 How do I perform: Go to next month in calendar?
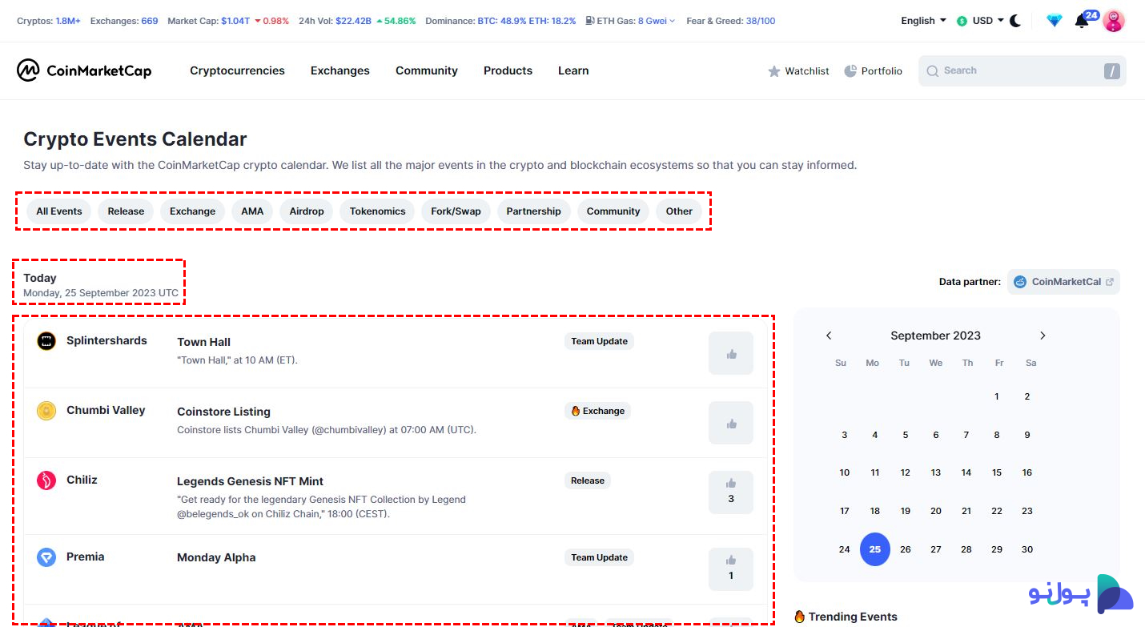pos(1043,336)
